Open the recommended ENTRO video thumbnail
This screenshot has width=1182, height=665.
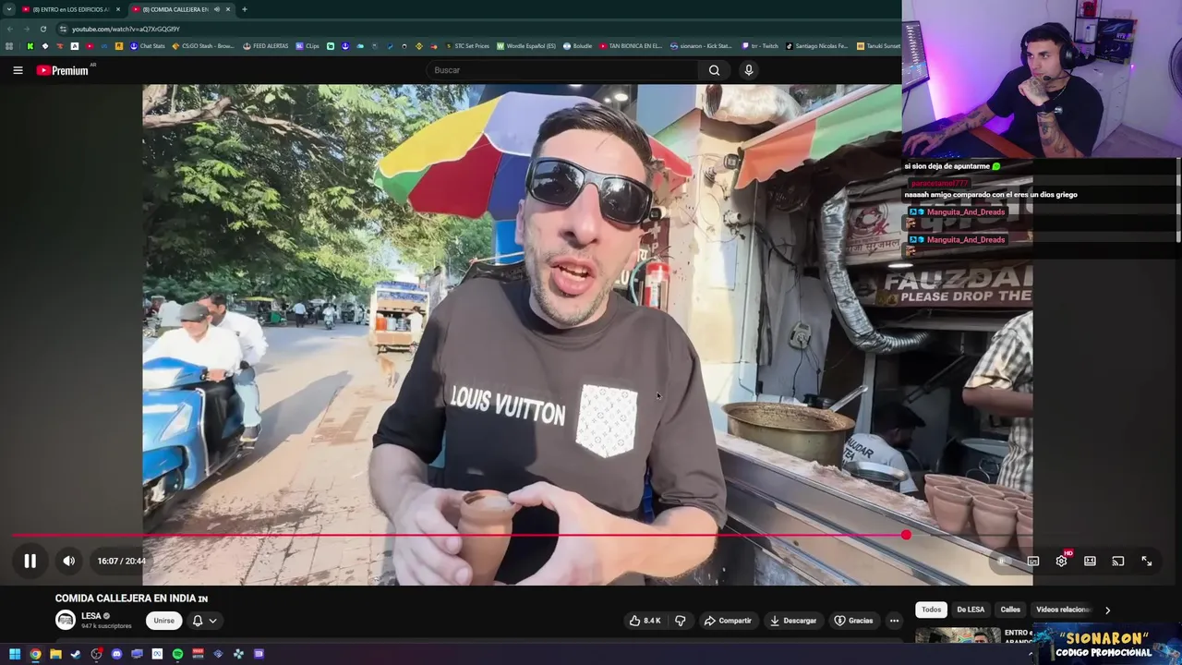958,635
